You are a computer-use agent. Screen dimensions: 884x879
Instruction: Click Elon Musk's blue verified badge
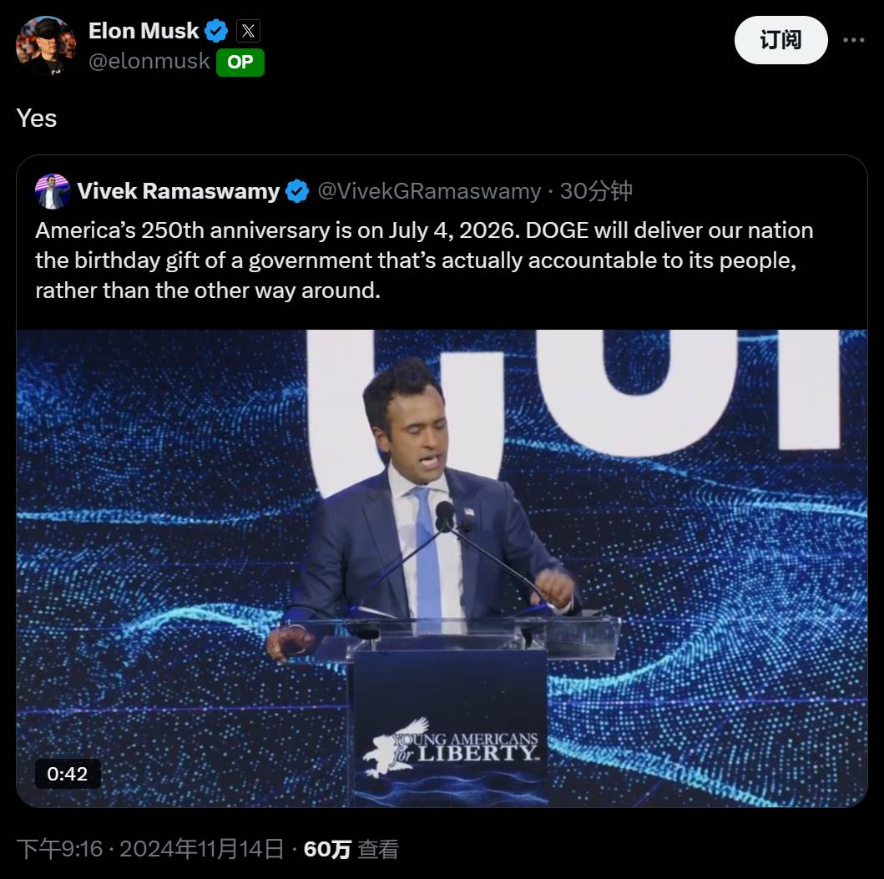click(216, 32)
